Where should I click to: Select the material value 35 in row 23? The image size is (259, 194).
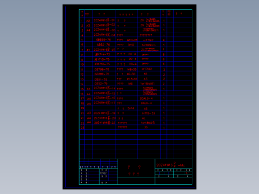click(146, 127)
